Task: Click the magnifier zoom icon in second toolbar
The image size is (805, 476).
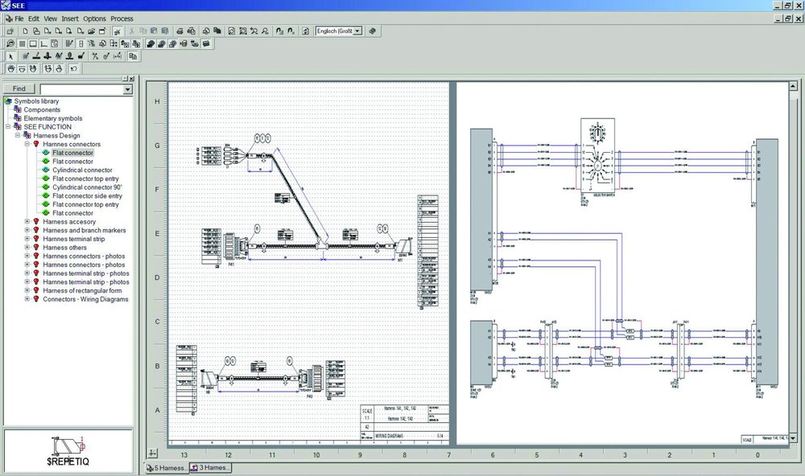Action: [10, 43]
